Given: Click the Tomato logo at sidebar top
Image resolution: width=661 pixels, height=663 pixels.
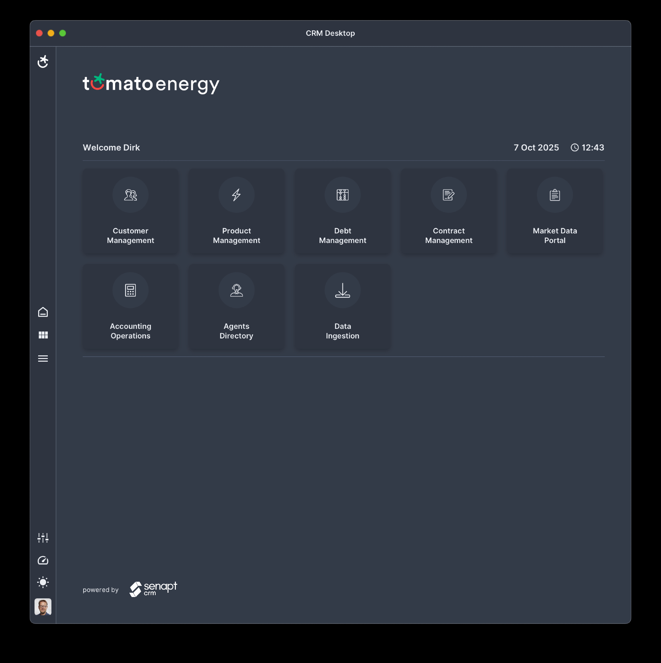Looking at the screenshot, I should pos(43,62).
